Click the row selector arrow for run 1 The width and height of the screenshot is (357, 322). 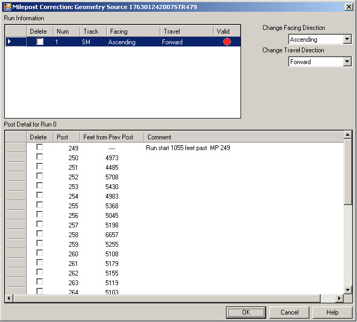[x=9, y=42]
